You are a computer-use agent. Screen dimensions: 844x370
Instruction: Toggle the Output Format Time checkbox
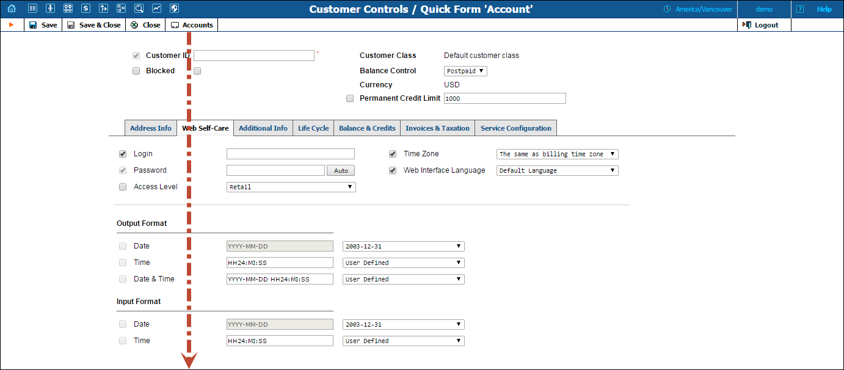click(x=123, y=263)
